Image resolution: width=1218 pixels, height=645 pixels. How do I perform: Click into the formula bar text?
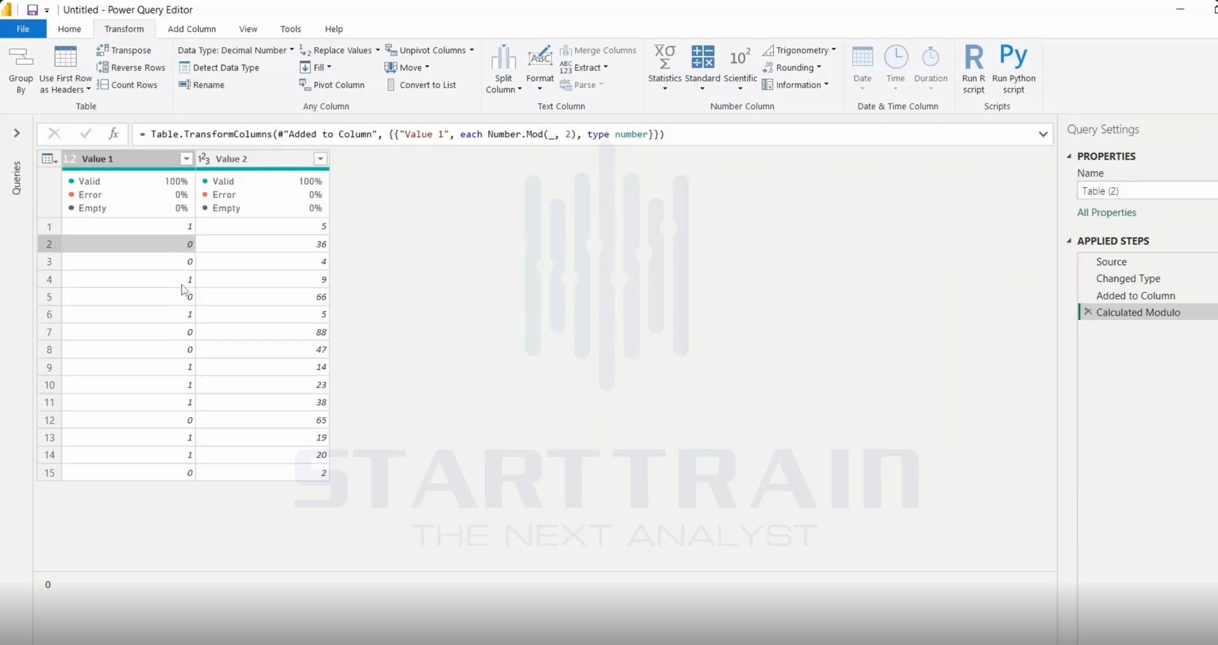402,134
